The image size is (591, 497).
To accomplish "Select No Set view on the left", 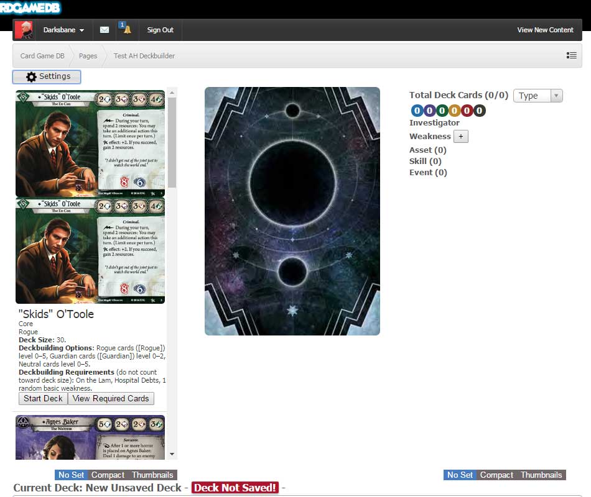I will coord(72,475).
